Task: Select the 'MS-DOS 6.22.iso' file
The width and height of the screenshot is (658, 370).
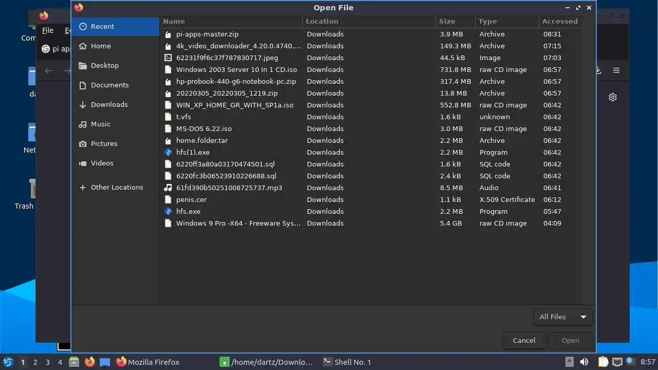Action: [371, 128]
